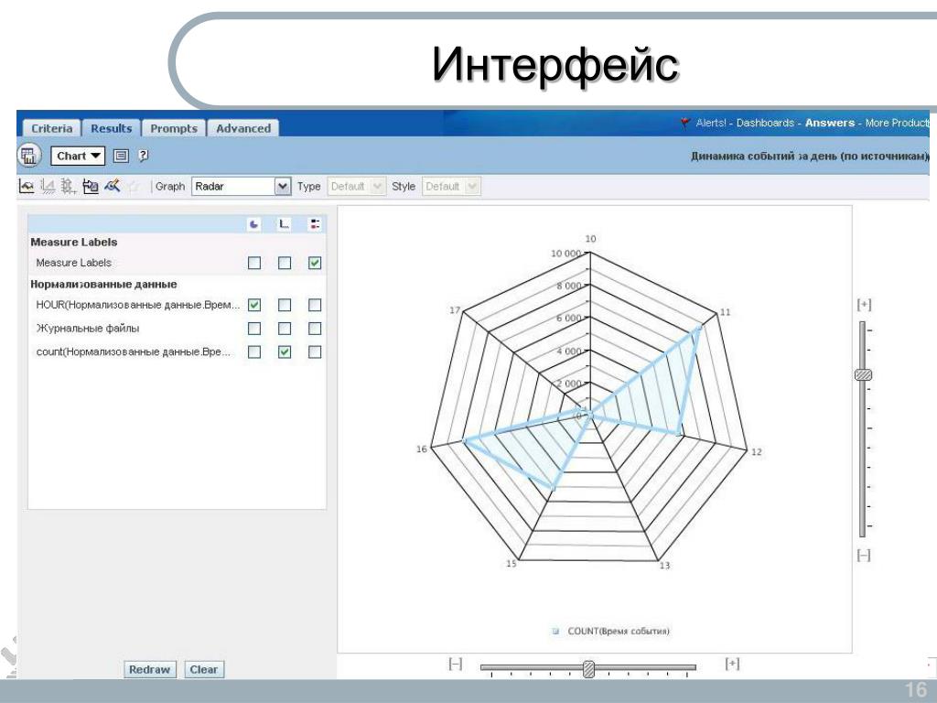The image size is (937, 703).
Task: Click the compound layout view round icon
Action: tap(28, 156)
